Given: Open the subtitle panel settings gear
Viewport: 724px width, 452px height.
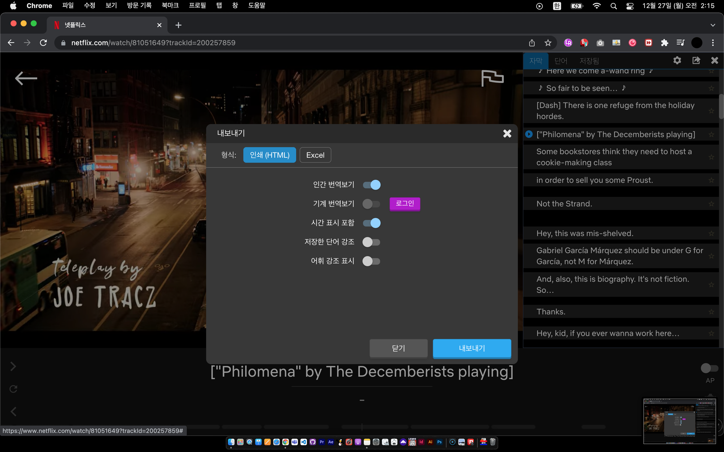Looking at the screenshot, I should tap(677, 61).
